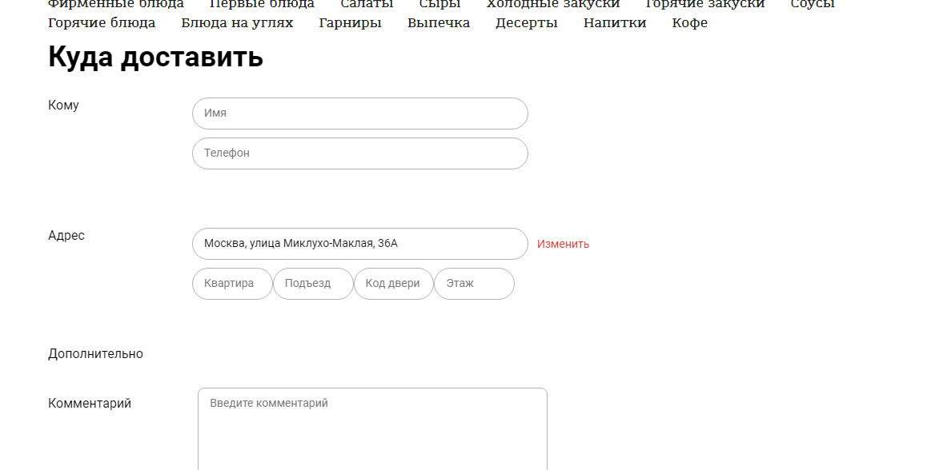Open the Выпечка category
The width and height of the screenshot is (939, 470).
[x=438, y=23]
